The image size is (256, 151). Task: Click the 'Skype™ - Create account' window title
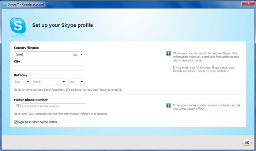[x=26, y=4]
